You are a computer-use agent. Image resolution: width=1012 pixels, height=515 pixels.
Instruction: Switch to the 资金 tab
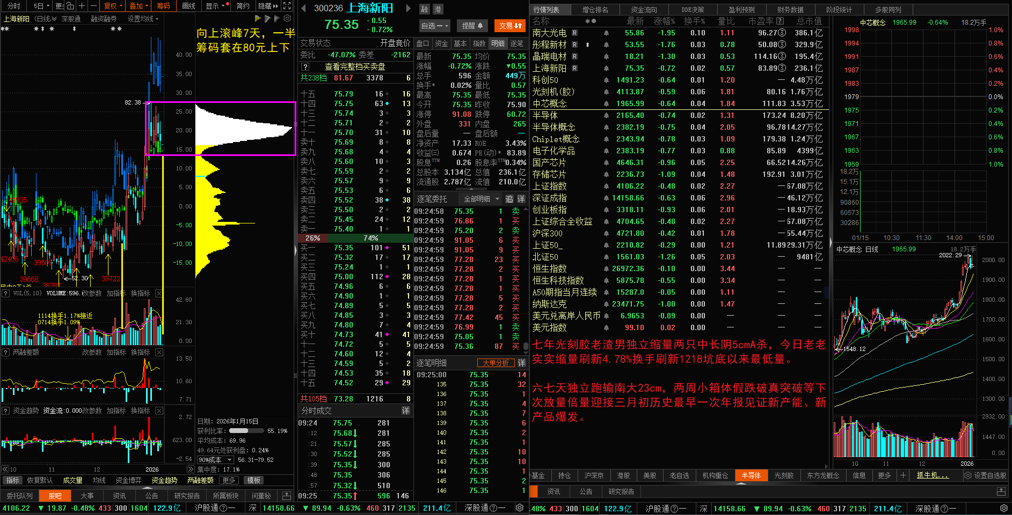(441, 43)
